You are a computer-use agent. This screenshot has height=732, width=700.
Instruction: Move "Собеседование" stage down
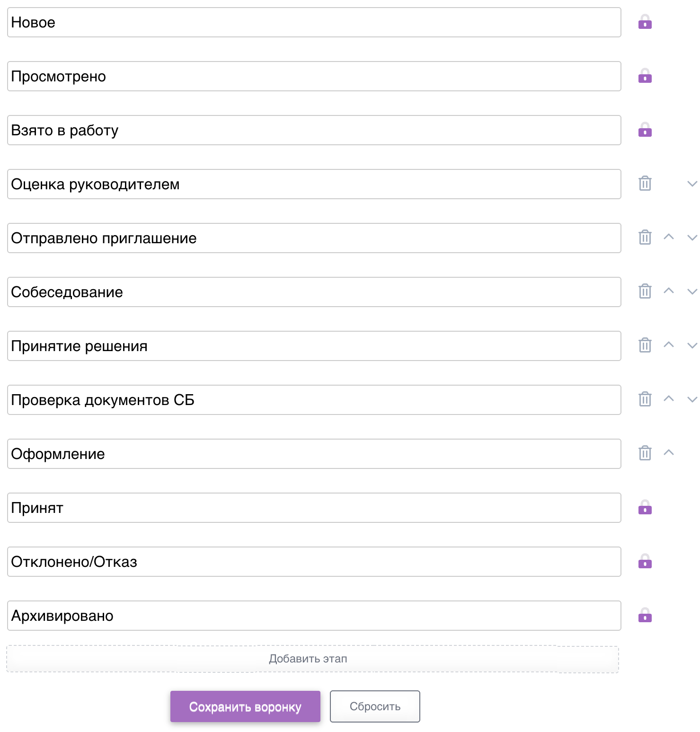692,292
